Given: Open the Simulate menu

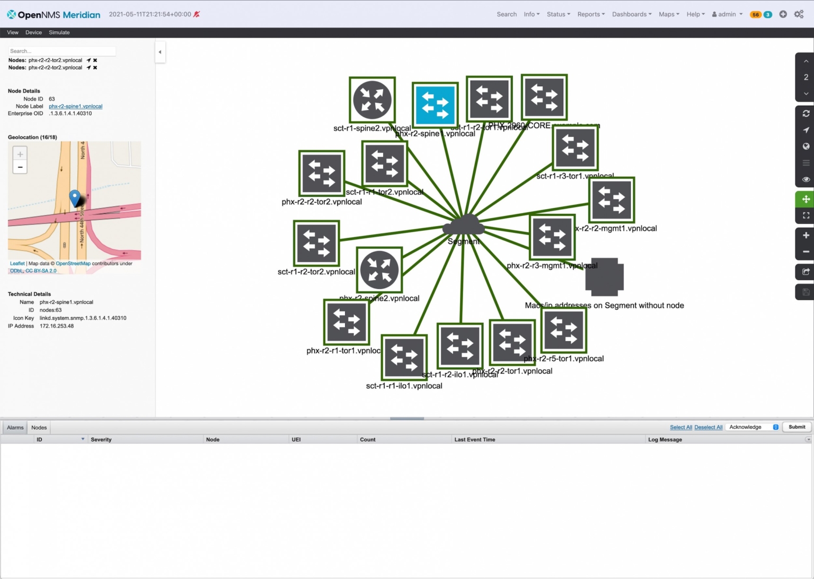Looking at the screenshot, I should coord(59,32).
